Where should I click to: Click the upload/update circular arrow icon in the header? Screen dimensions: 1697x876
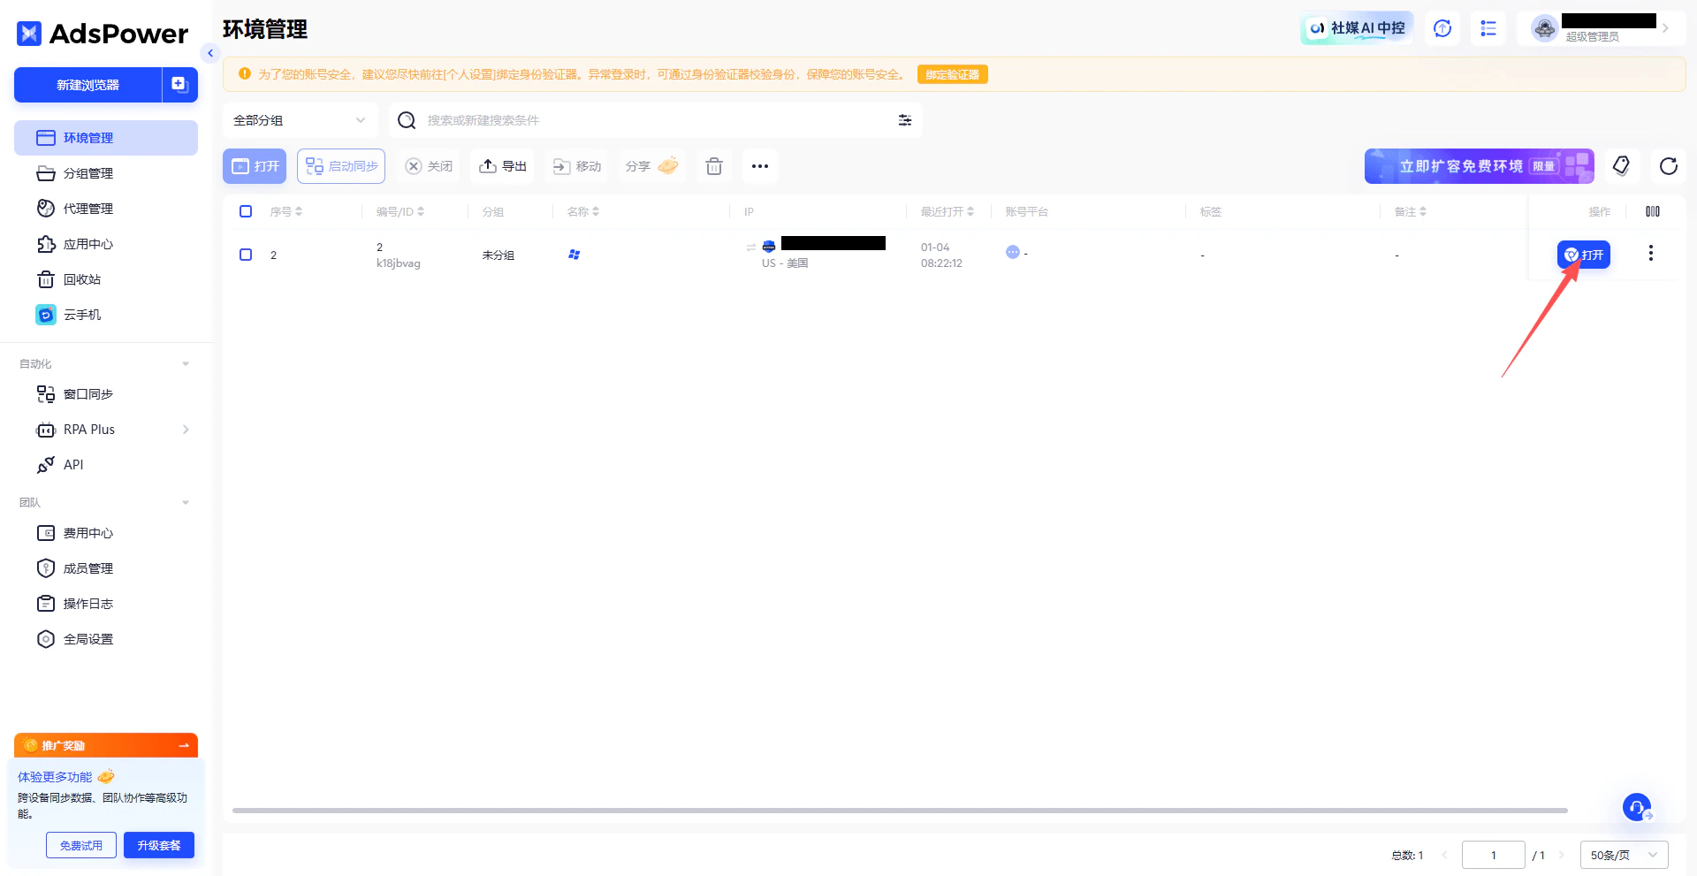[1442, 28]
